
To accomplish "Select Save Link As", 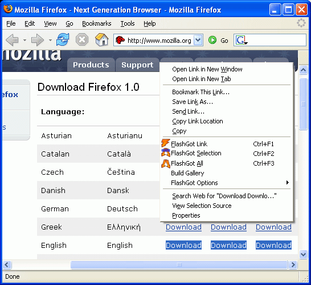I will pyautogui.click(x=227, y=102).
